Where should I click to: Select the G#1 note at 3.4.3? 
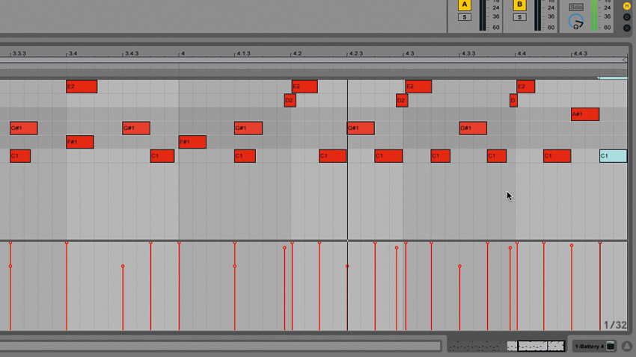point(136,128)
